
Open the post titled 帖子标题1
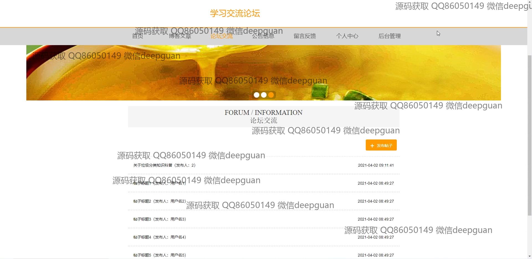[160, 183]
